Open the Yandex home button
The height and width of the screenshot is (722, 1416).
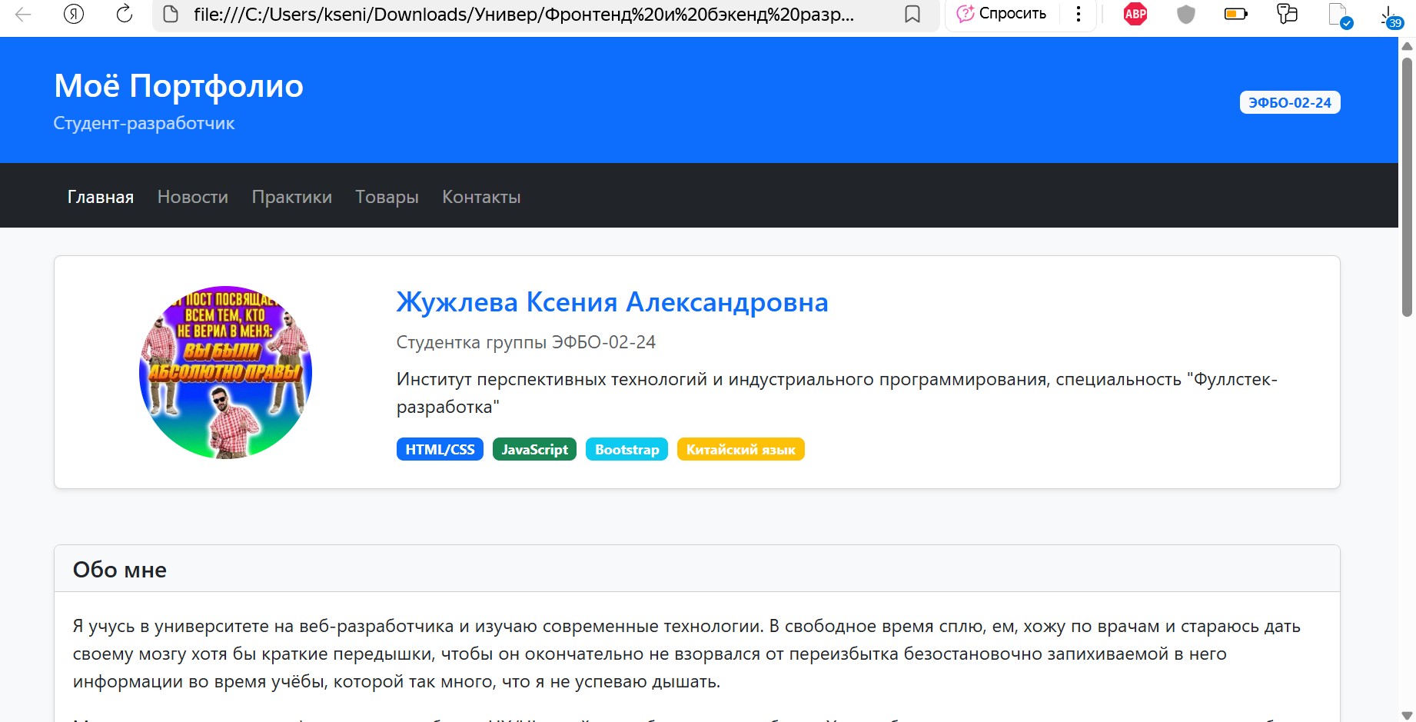74,15
